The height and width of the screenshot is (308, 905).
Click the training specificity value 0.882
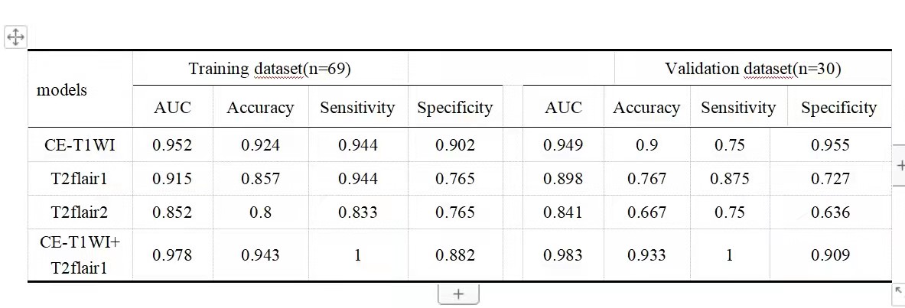[454, 255]
